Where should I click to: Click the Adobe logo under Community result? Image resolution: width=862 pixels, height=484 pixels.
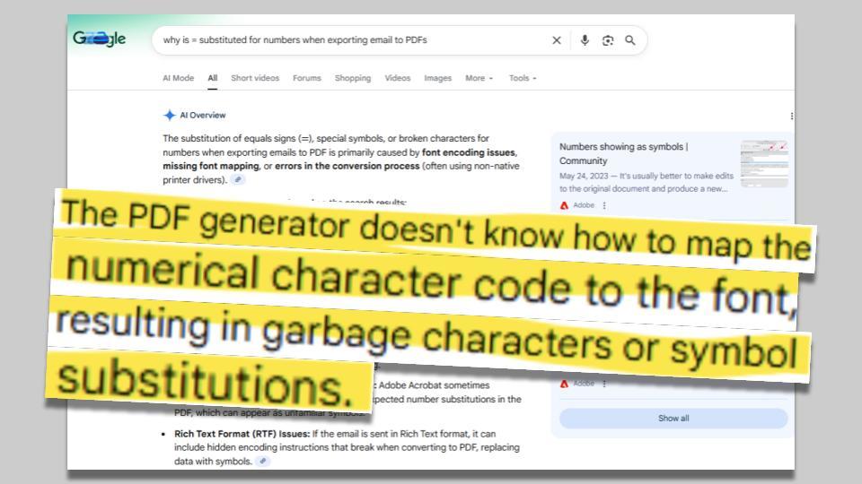click(x=564, y=205)
